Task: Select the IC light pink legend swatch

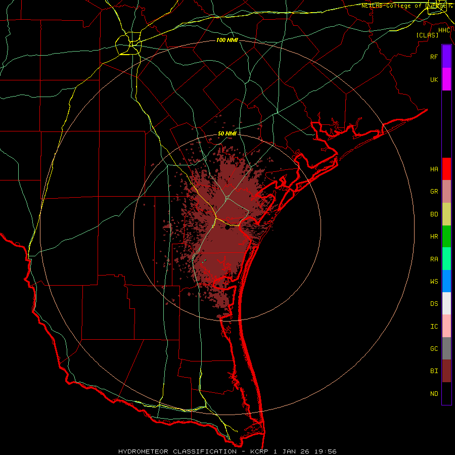Action: point(446,326)
